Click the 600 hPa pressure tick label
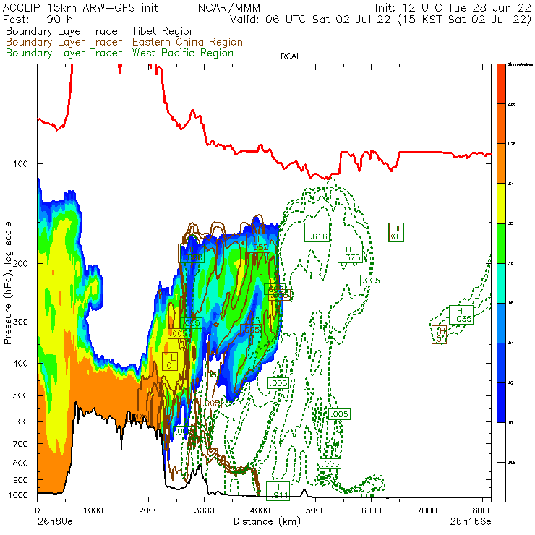This screenshot has width=535, height=535. pos(20,421)
